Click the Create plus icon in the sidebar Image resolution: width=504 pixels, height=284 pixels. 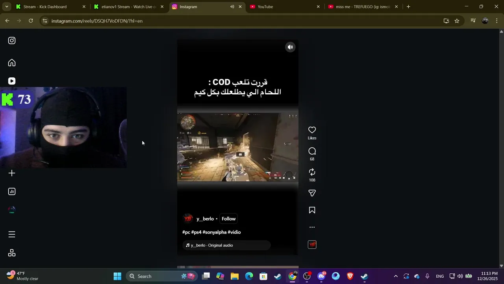(12, 173)
